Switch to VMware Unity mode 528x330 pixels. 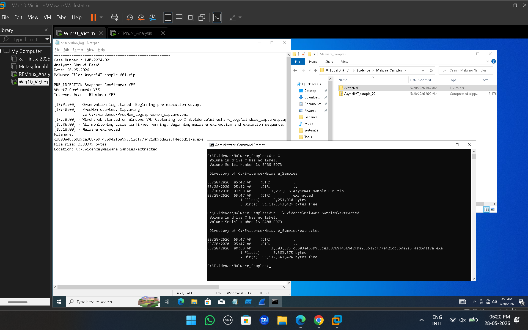(202, 17)
